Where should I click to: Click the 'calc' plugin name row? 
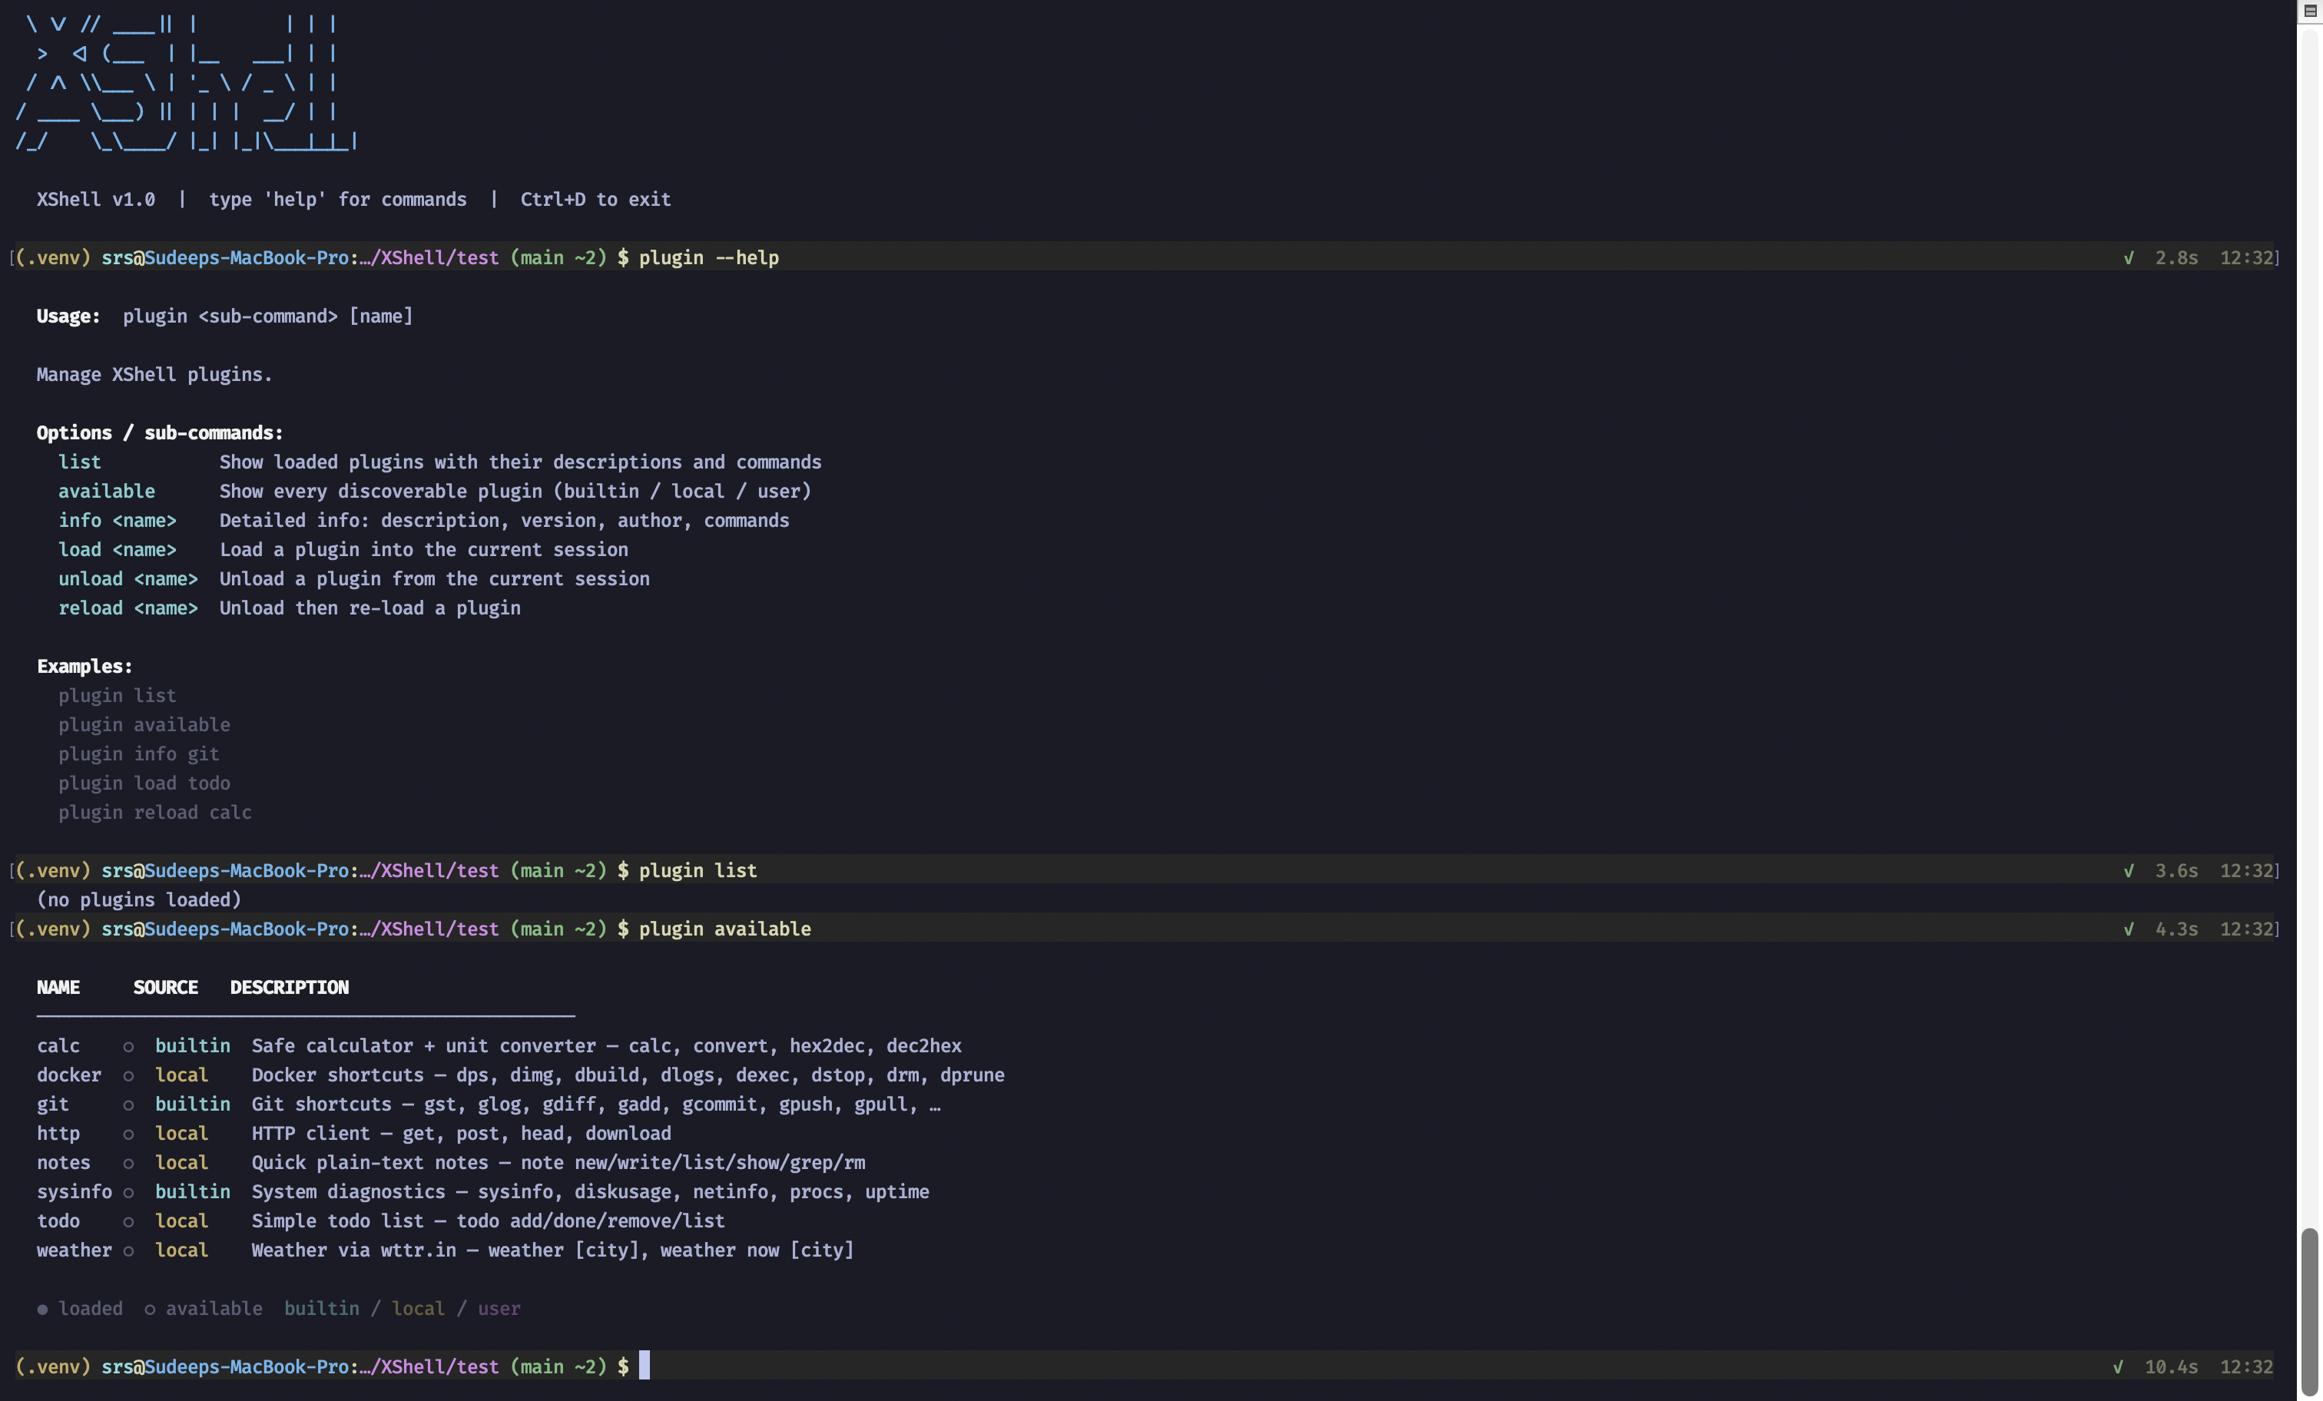tap(58, 1045)
